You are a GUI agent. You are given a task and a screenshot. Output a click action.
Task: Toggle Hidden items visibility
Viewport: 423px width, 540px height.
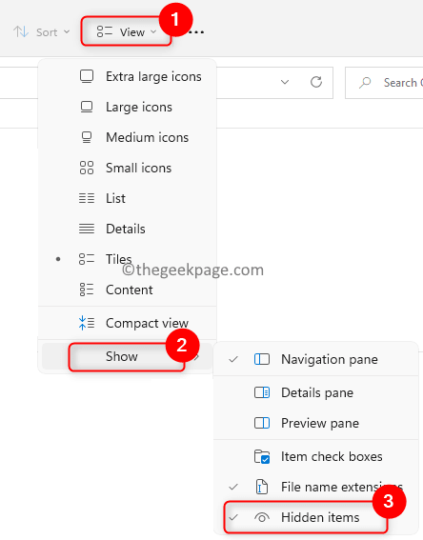[316, 517]
